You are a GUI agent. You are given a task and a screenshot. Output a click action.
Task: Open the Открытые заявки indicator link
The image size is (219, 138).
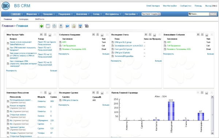18,115
